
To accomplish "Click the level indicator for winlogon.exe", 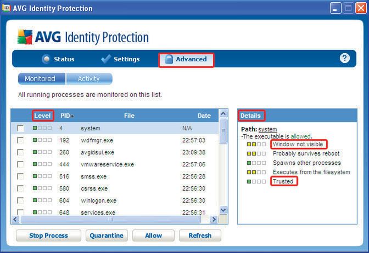I will (42, 200).
